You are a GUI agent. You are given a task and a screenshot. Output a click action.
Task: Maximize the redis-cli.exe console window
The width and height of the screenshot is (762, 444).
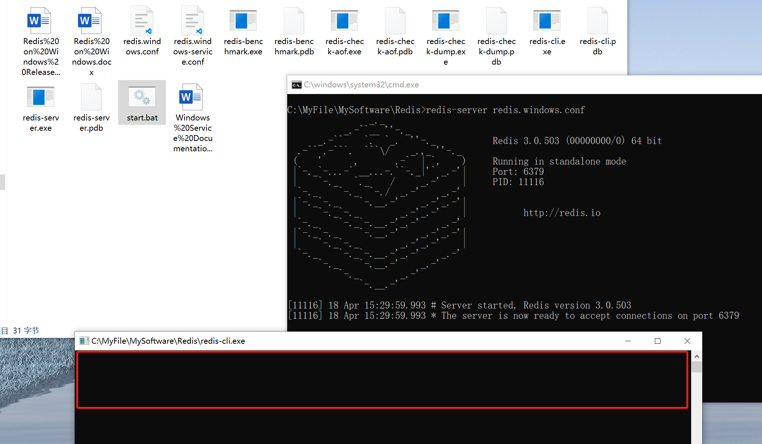coord(657,341)
